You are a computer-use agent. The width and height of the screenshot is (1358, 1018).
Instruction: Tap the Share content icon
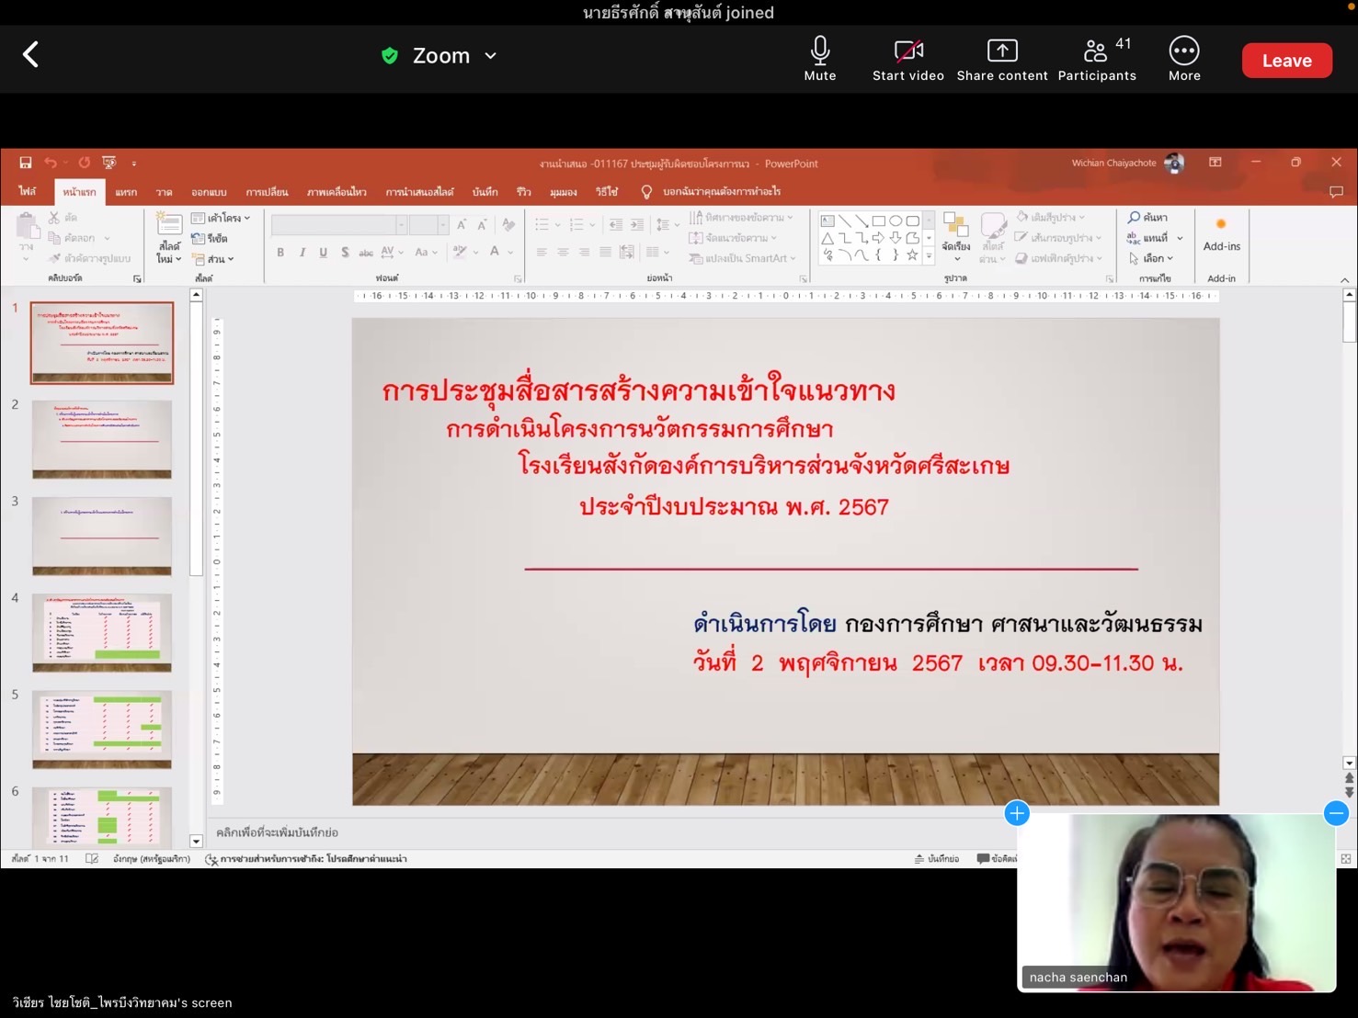(x=1001, y=59)
